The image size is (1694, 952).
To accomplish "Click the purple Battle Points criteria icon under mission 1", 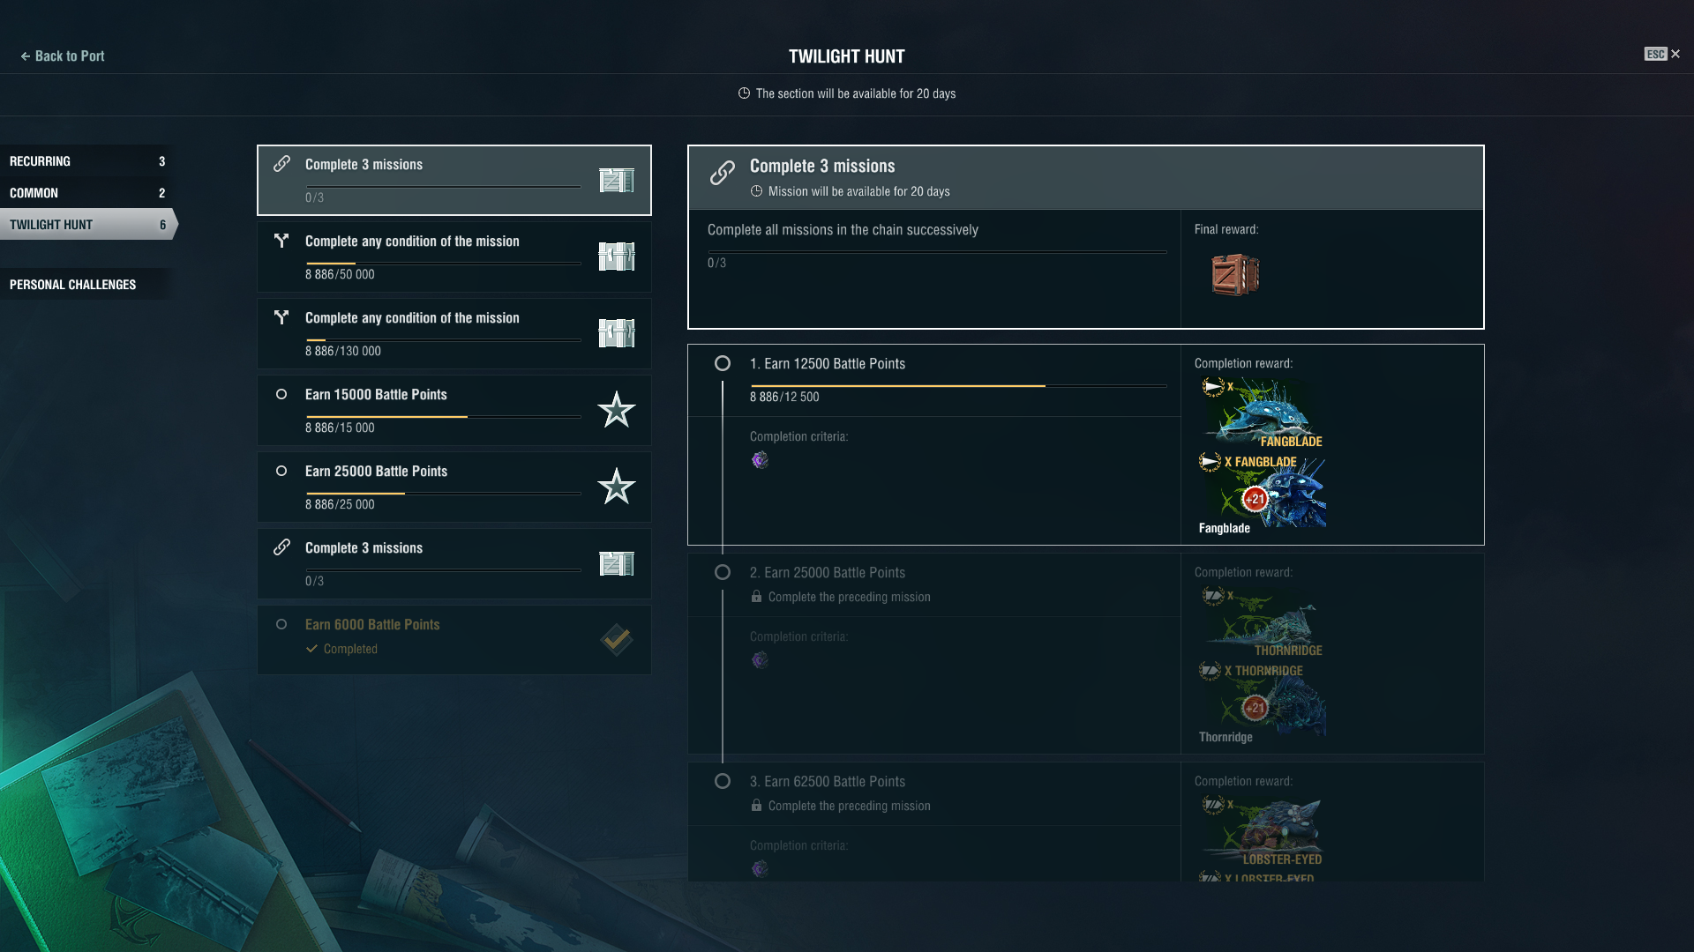I will tap(760, 460).
